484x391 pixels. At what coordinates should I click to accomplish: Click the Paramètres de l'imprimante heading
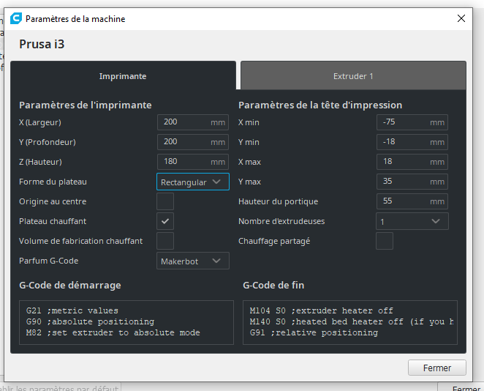click(x=86, y=105)
